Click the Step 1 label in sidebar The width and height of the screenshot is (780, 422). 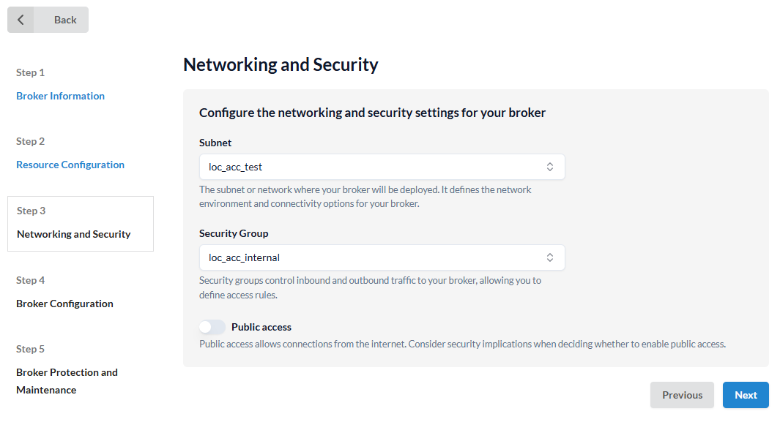[x=30, y=72]
